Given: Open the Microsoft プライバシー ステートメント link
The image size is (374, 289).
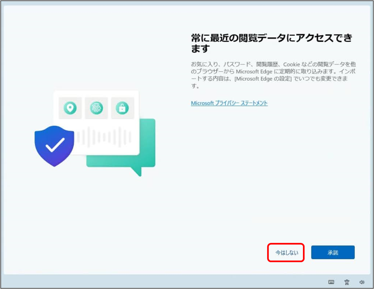Looking at the screenshot, I should (x=229, y=103).
